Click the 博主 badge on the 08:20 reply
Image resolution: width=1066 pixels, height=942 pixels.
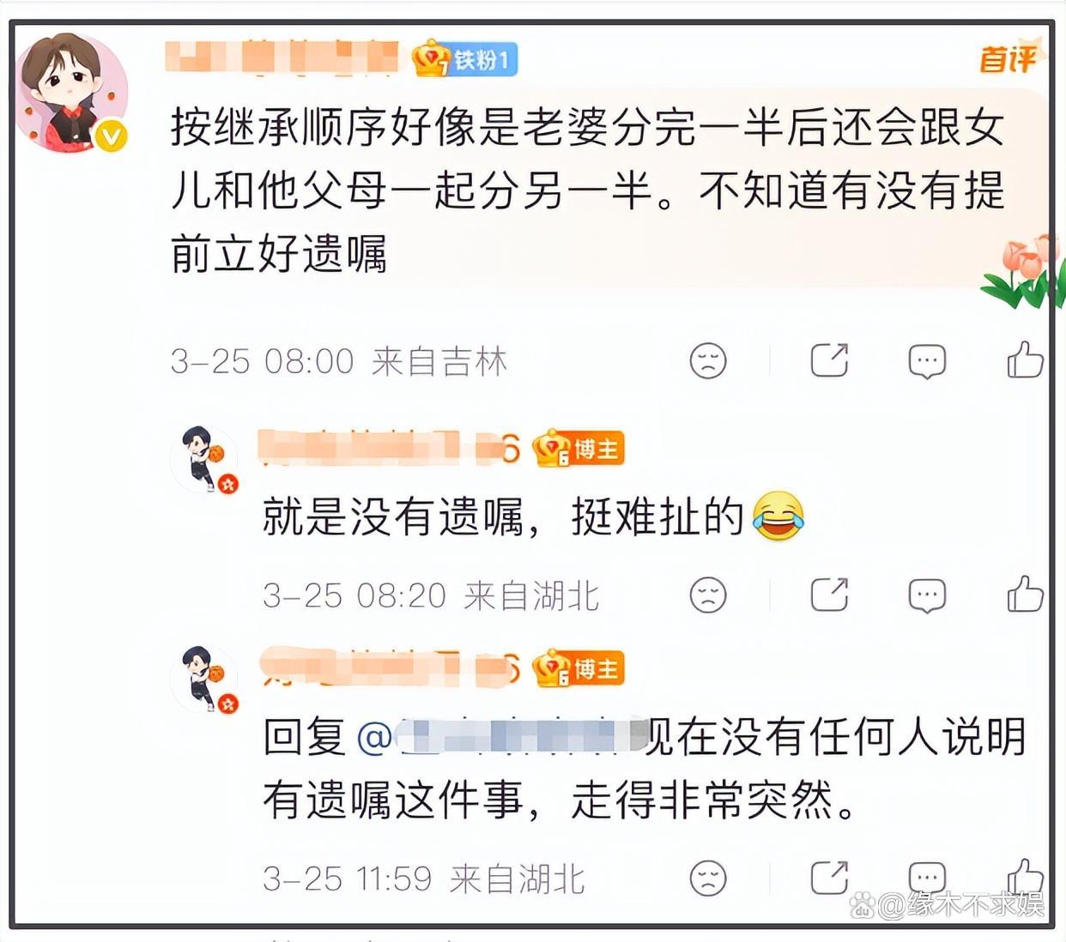[x=578, y=449]
